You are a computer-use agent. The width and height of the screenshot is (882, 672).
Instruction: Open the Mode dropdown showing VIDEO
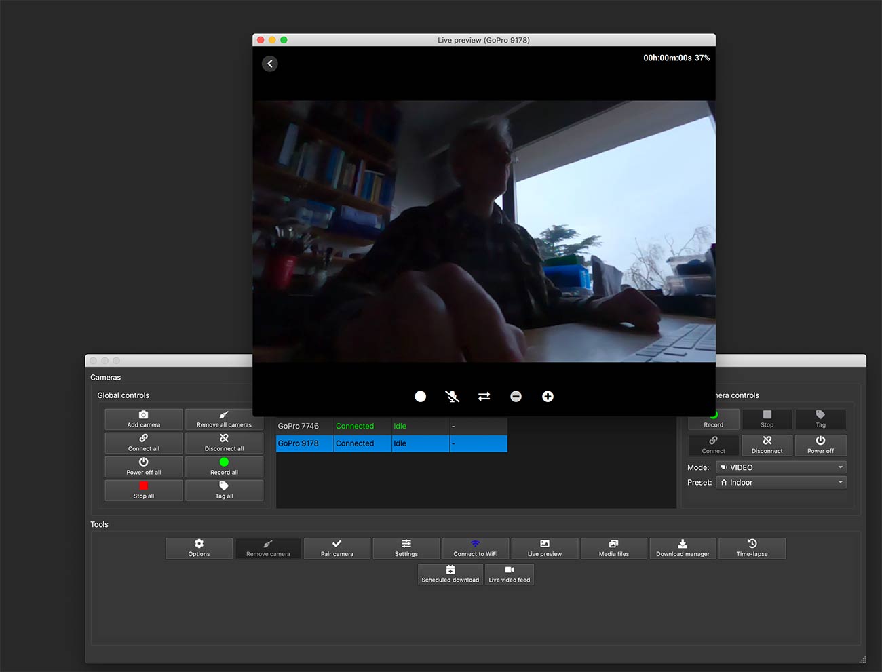[x=781, y=467]
